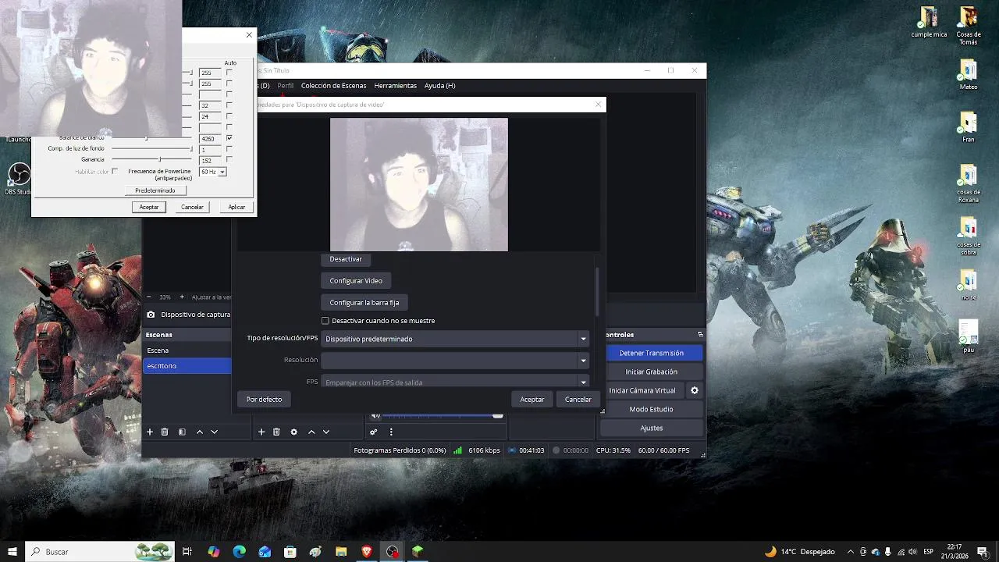Click the taskbar Buscar search box
The height and width of the screenshot is (562, 999).
[x=101, y=551]
